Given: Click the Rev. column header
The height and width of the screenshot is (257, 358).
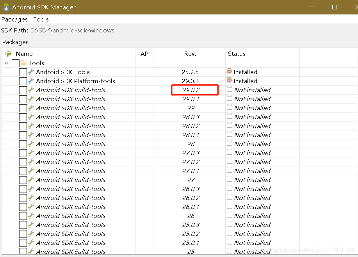Looking at the screenshot, I should point(190,54).
